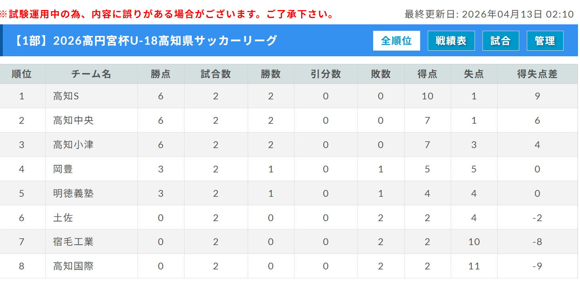Click the 明徳義塾 team name
580x283 pixels.
coord(73,194)
